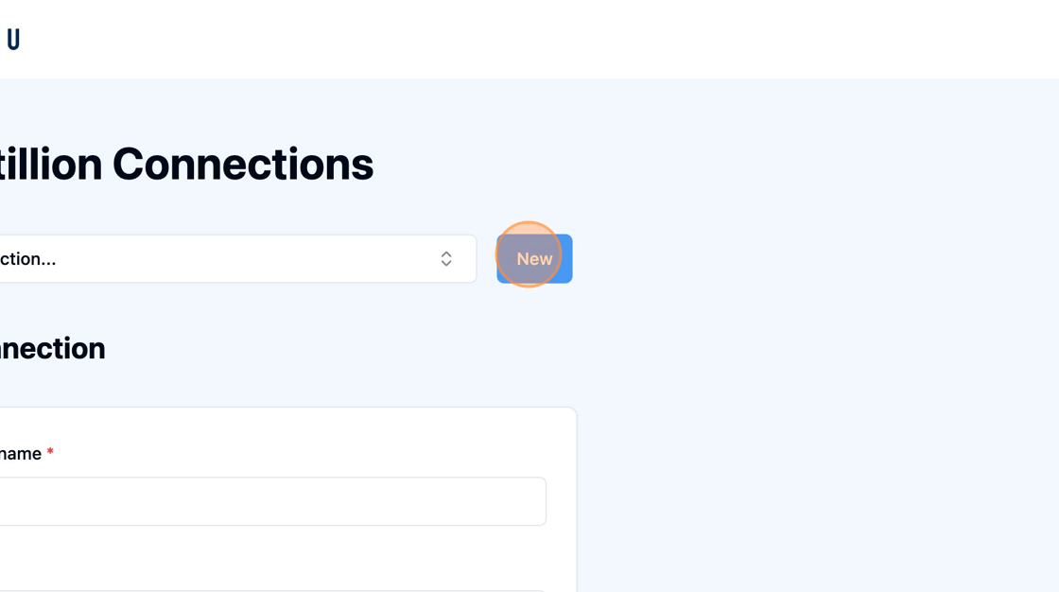
Task: Click the blank space below the name input
Action: pyautogui.click(x=273, y=557)
